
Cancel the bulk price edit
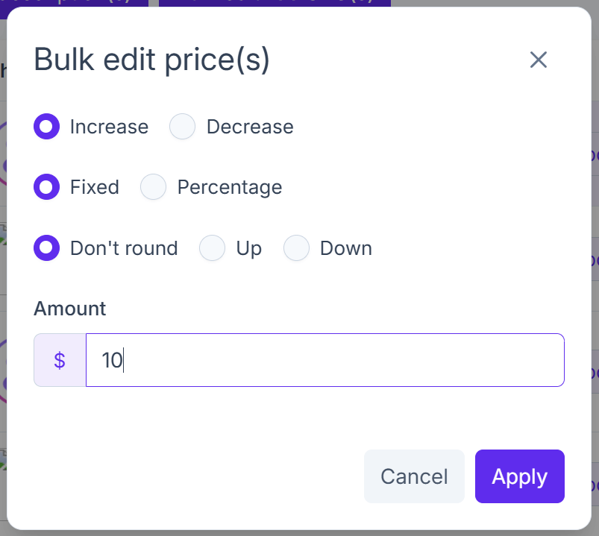click(414, 476)
